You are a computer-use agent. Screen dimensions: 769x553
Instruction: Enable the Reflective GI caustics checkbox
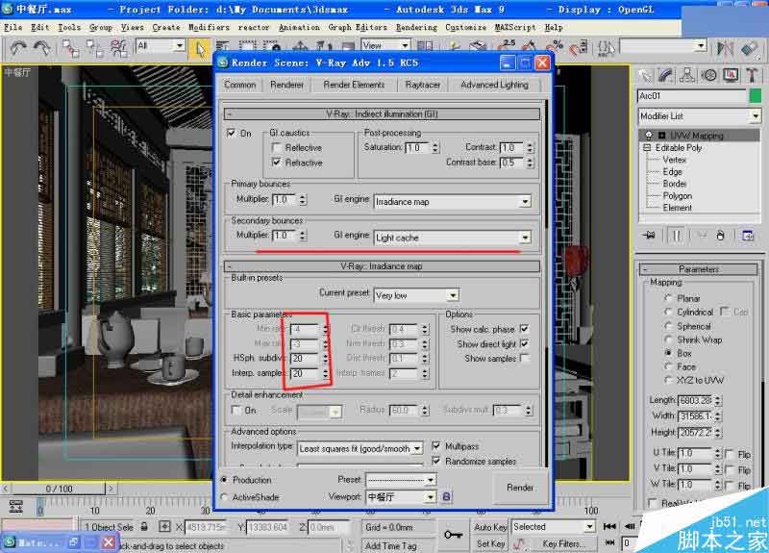click(277, 147)
